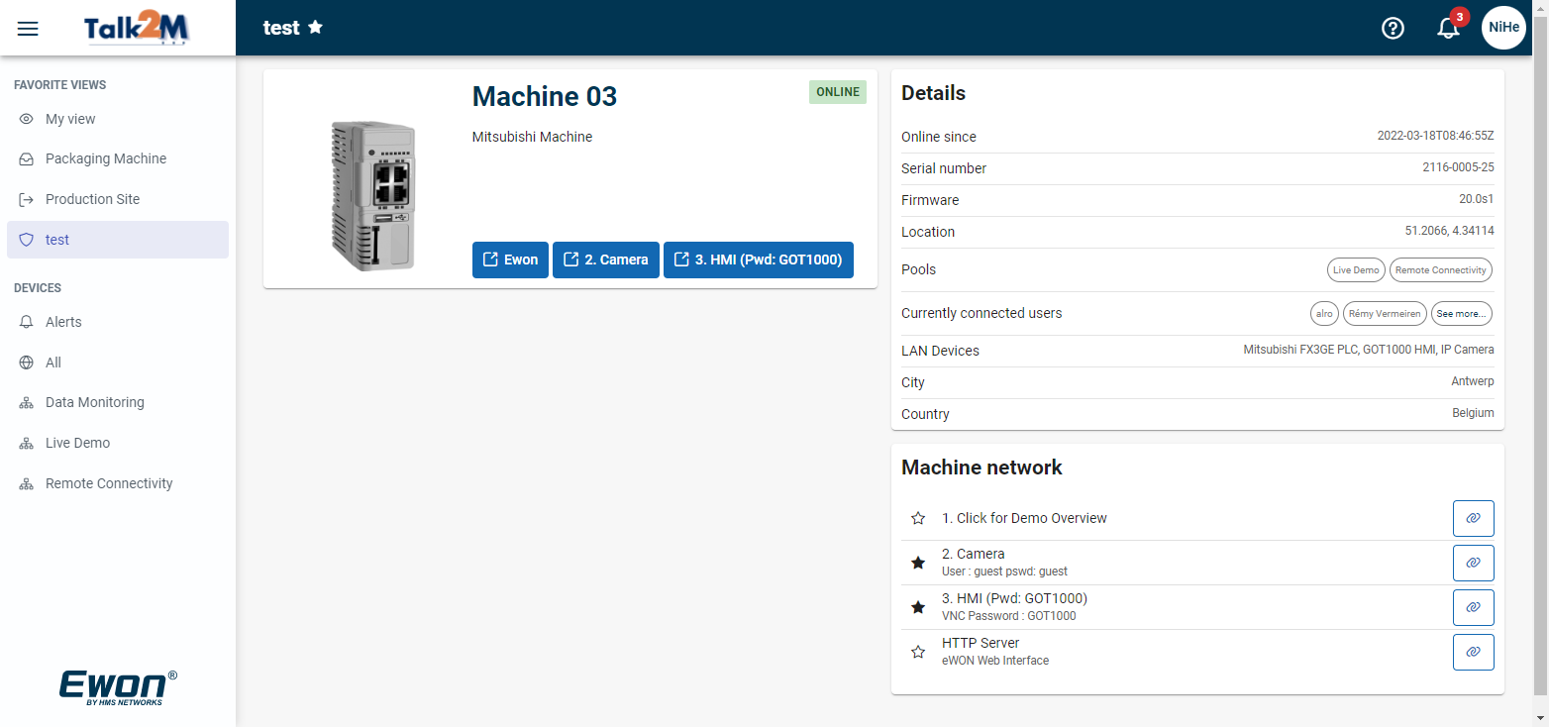Open link for Demo Overview row

(x=1473, y=518)
